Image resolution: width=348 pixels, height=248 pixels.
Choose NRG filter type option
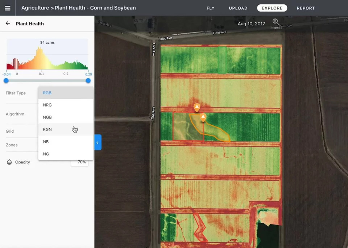[66, 105]
